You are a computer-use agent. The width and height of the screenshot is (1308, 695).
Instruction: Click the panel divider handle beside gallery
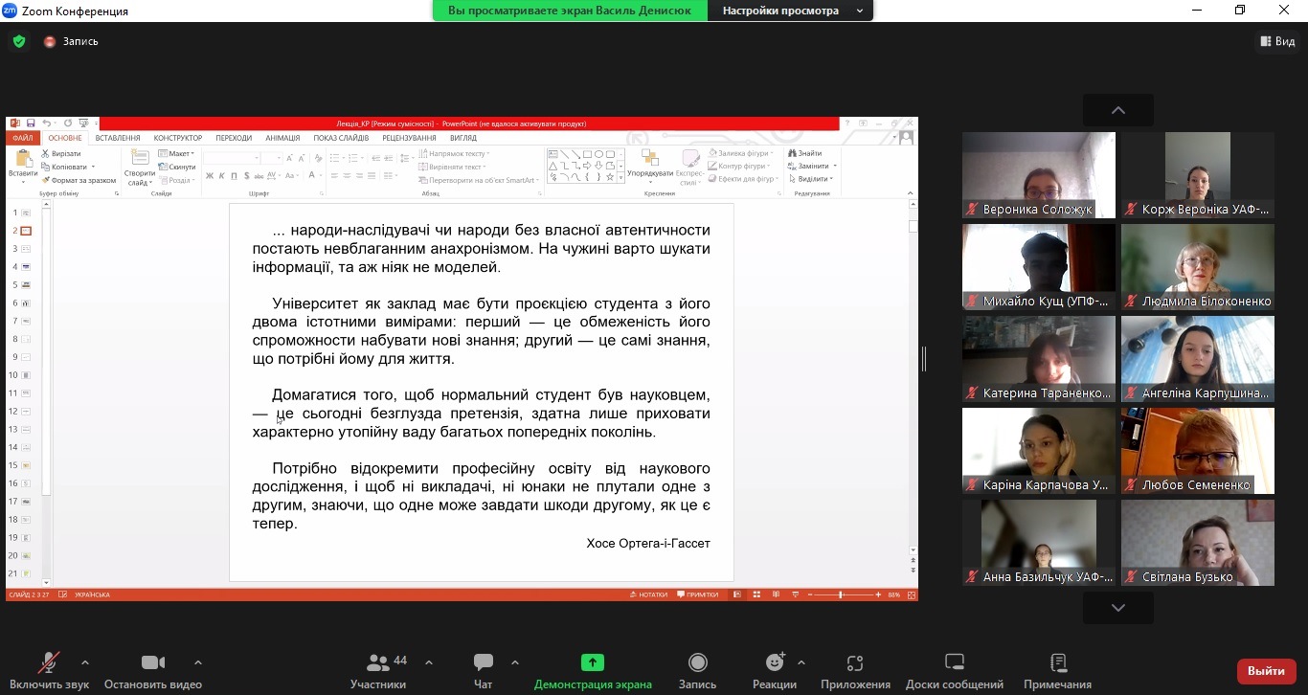point(924,359)
